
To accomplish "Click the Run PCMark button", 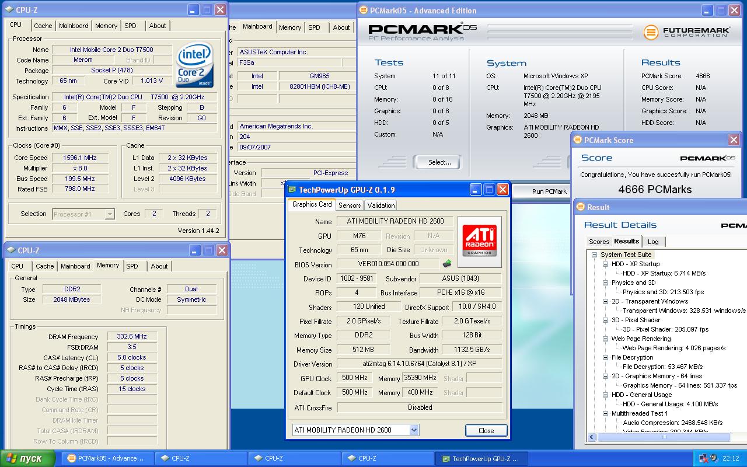I will [x=549, y=191].
